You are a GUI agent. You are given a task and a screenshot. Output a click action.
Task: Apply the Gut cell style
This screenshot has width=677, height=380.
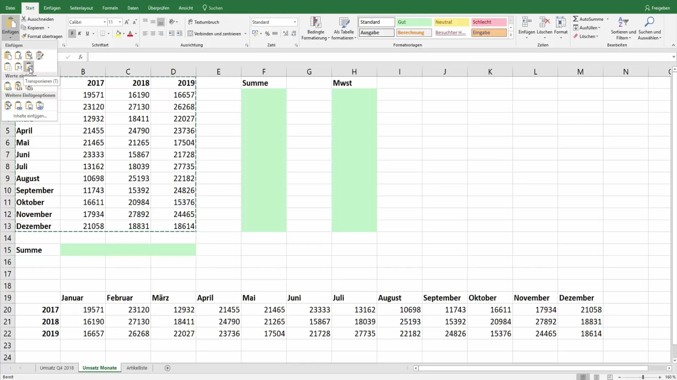click(x=414, y=22)
